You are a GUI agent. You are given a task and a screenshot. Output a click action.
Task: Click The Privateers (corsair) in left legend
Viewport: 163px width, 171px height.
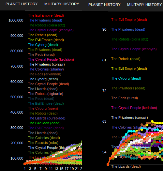pyautogui.click(x=46, y=64)
